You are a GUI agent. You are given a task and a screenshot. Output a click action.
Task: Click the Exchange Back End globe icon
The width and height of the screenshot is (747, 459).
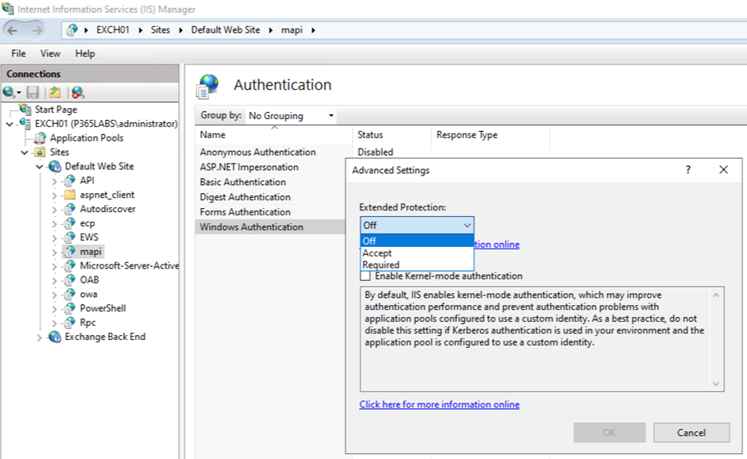coord(56,337)
